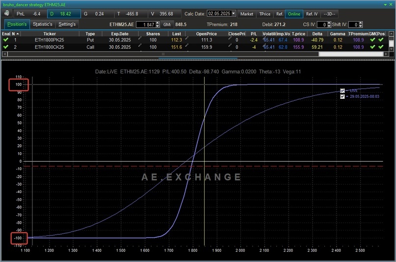Switch to the Position's tab

17,24
